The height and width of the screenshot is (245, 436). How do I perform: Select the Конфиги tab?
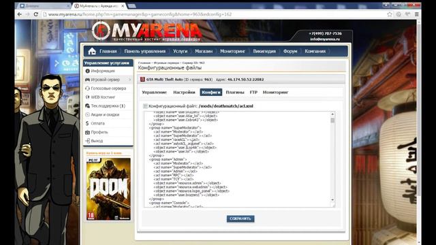[211, 93]
